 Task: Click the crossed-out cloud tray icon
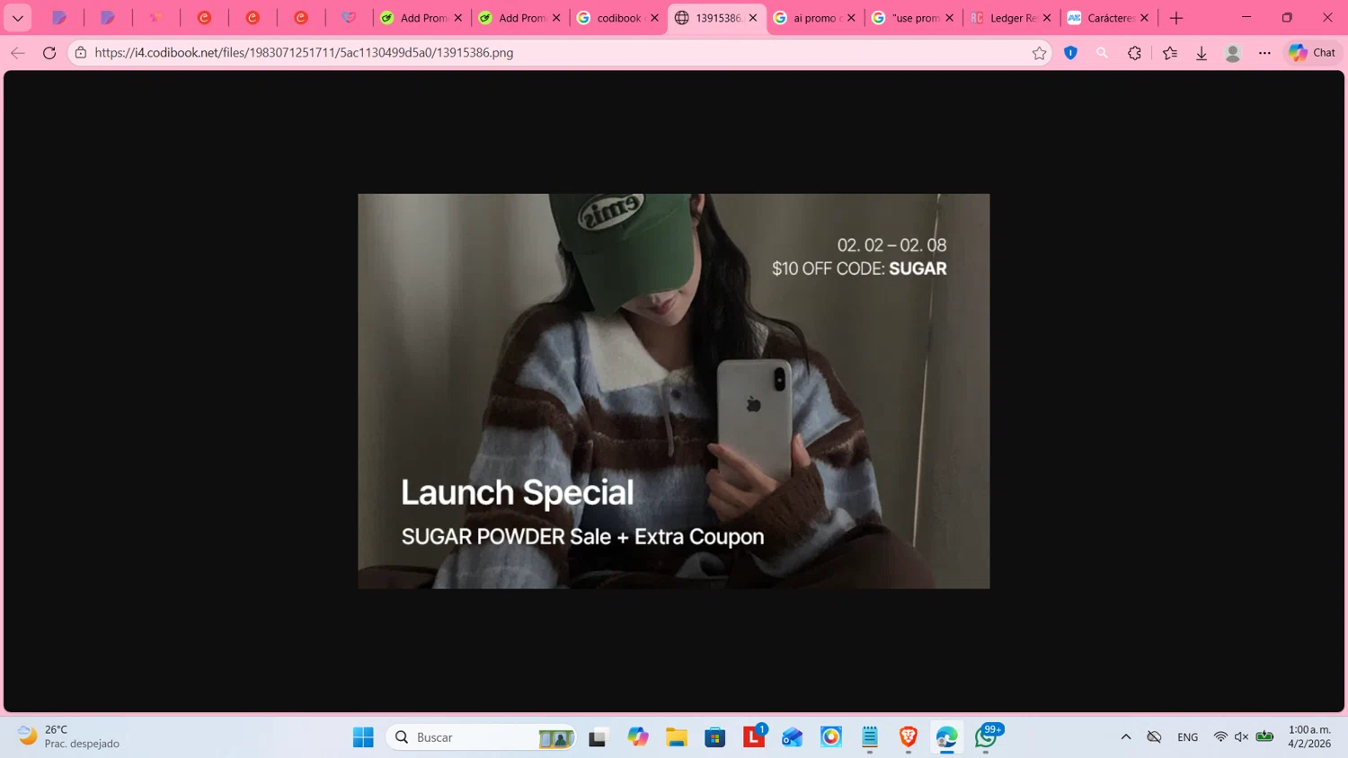pyautogui.click(x=1155, y=737)
